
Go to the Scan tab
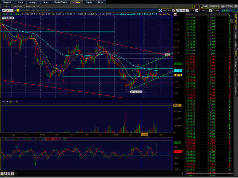coord(46,2)
